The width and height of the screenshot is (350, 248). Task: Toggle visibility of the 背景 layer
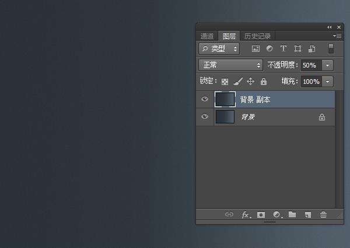tap(205, 117)
